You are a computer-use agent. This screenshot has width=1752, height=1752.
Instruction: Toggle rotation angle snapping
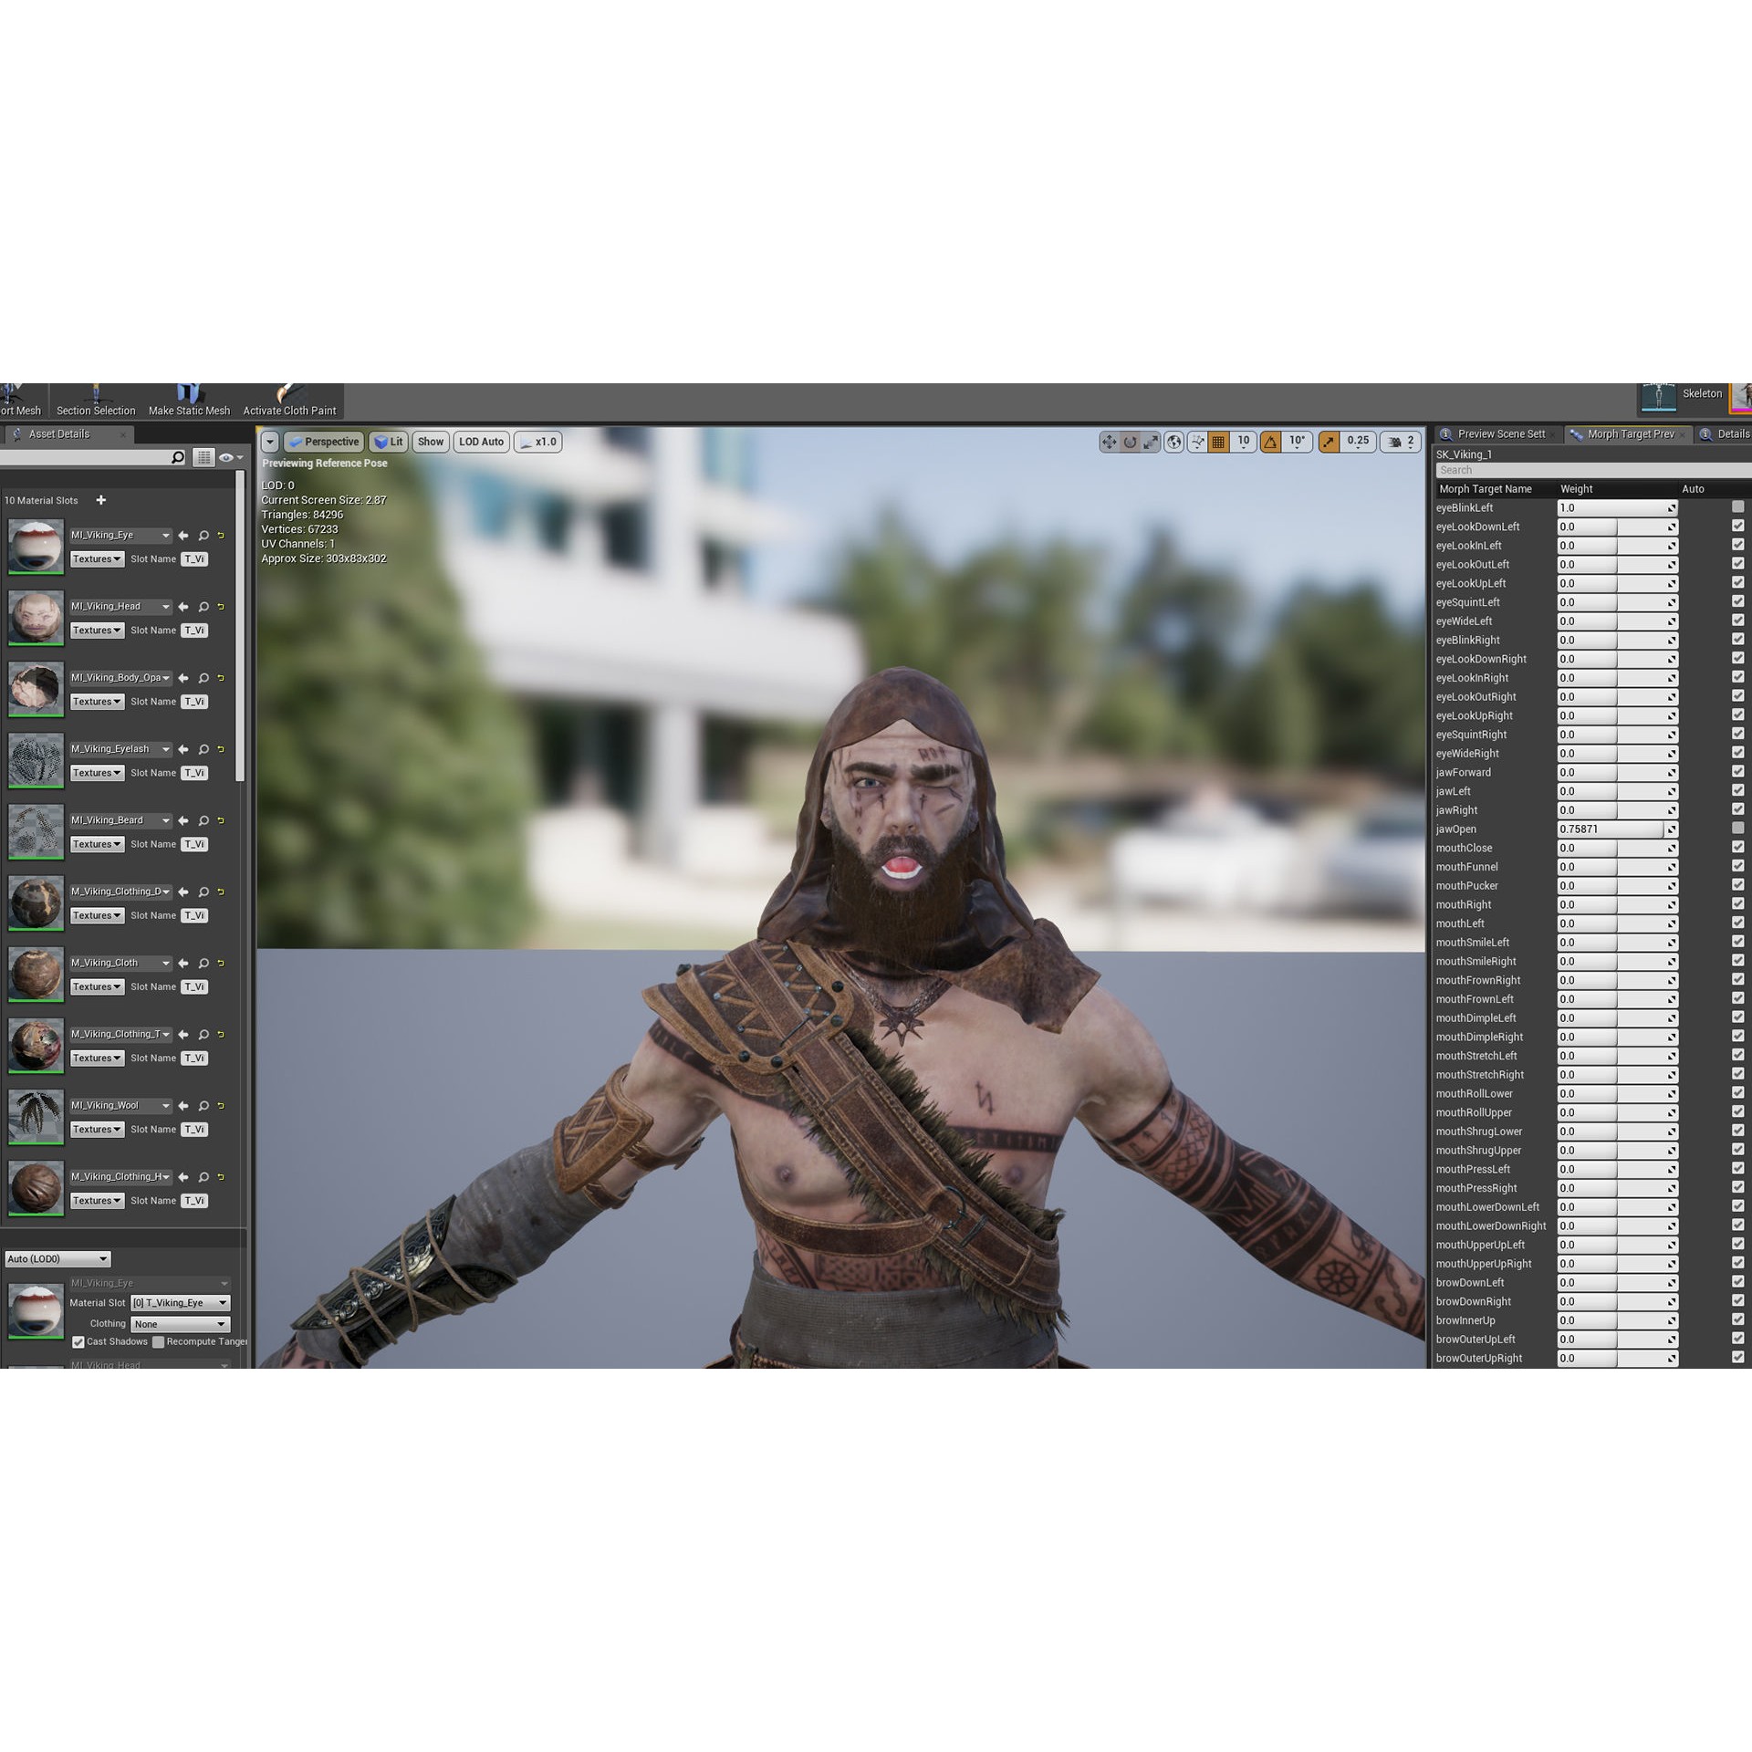click(1271, 441)
